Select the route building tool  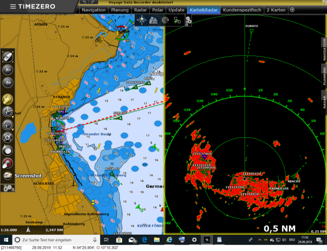point(8,112)
